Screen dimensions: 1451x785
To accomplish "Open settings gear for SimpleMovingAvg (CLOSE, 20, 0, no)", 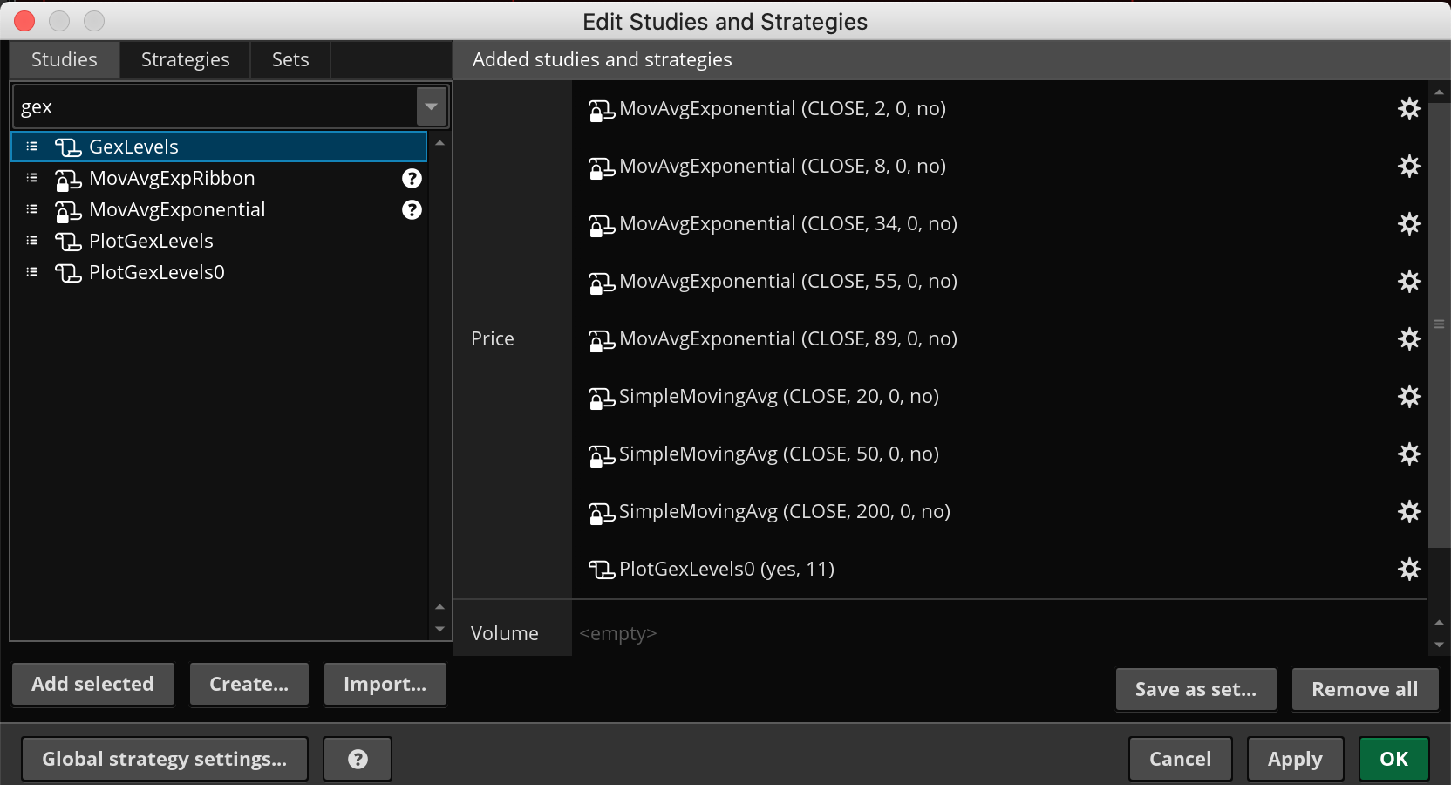I will [x=1409, y=397].
